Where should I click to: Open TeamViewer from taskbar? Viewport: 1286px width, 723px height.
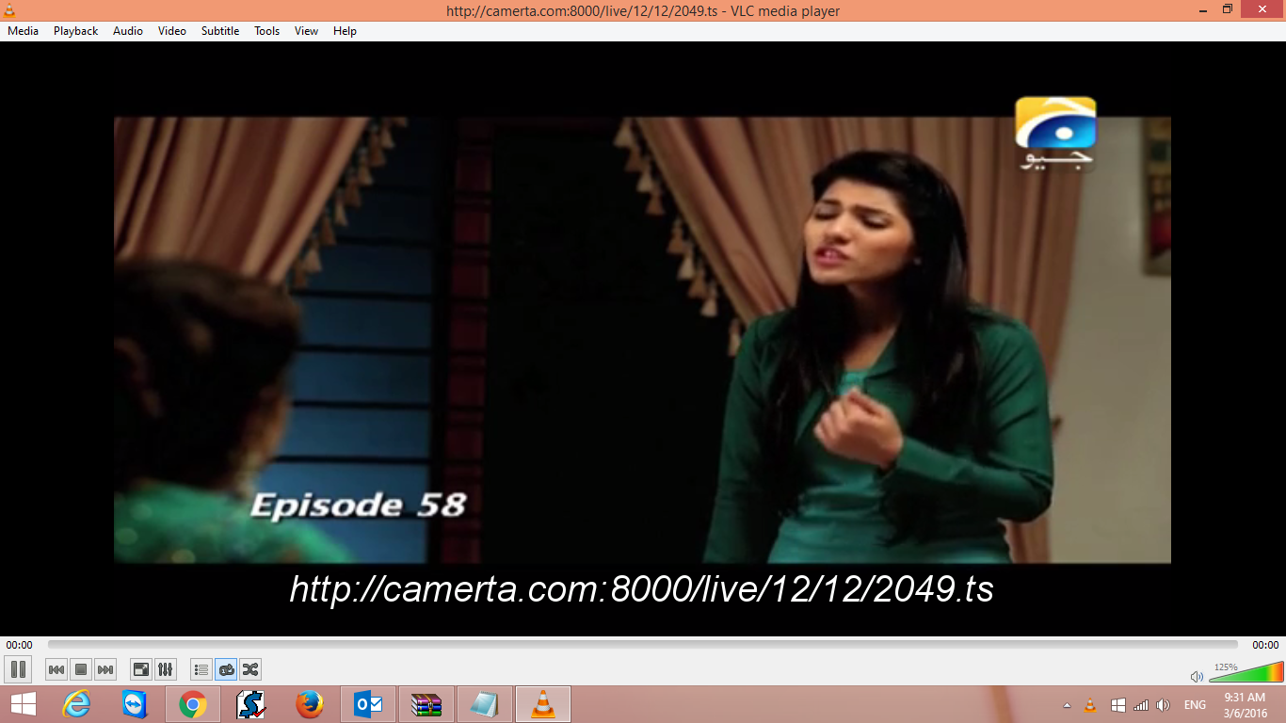tap(135, 704)
